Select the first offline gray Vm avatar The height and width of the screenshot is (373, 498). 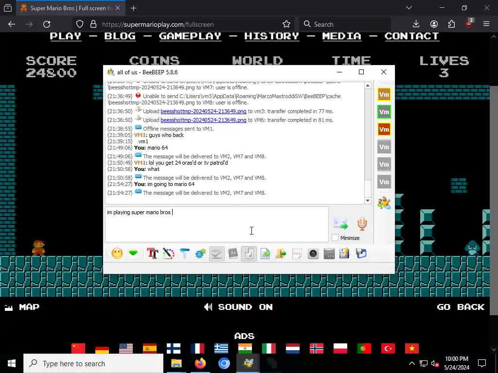(x=384, y=147)
